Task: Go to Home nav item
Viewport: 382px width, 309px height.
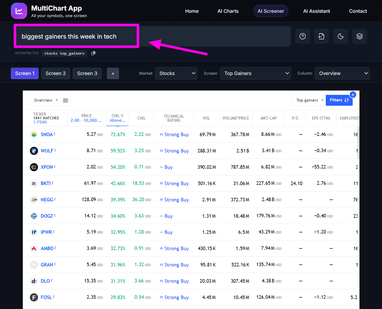Action: [x=192, y=11]
